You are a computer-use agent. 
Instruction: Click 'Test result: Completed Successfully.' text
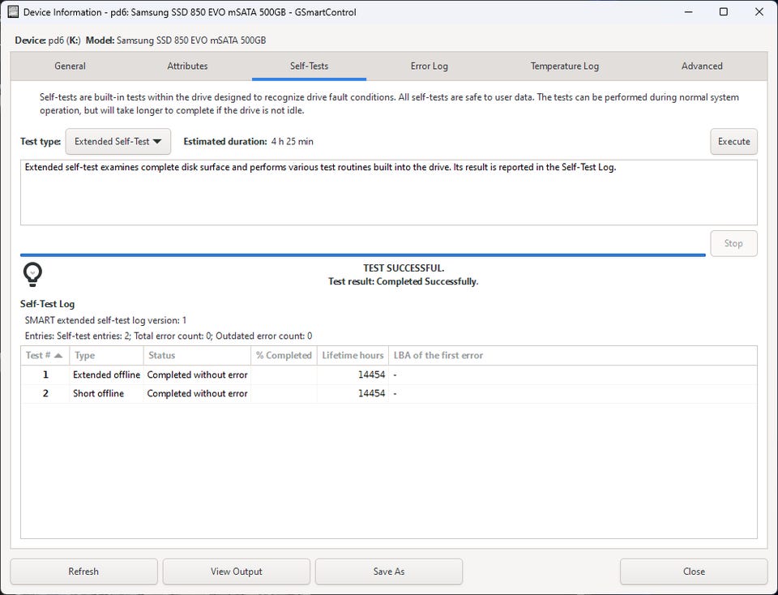(x=404, y=281)
